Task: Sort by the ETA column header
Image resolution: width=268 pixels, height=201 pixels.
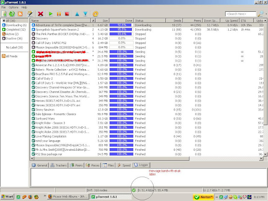Action: [247, 21]
